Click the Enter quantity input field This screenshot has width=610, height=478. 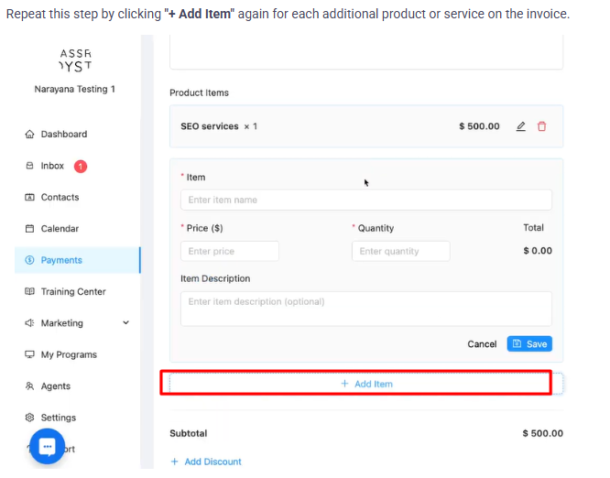(x=400, y=251)
